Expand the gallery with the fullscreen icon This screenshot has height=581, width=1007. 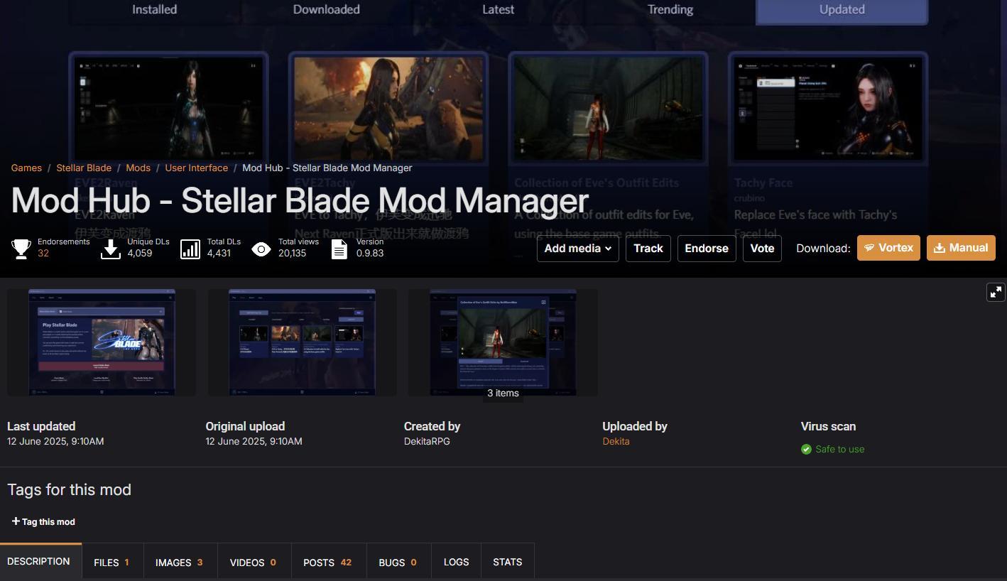click(994, 292)
